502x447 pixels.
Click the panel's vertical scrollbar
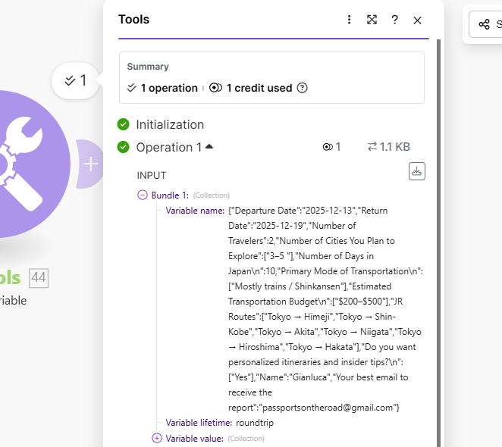pos(438,227)
